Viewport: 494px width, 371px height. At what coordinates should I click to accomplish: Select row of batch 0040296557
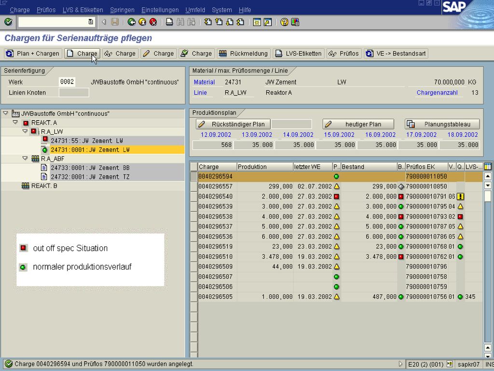click(194, 186)
